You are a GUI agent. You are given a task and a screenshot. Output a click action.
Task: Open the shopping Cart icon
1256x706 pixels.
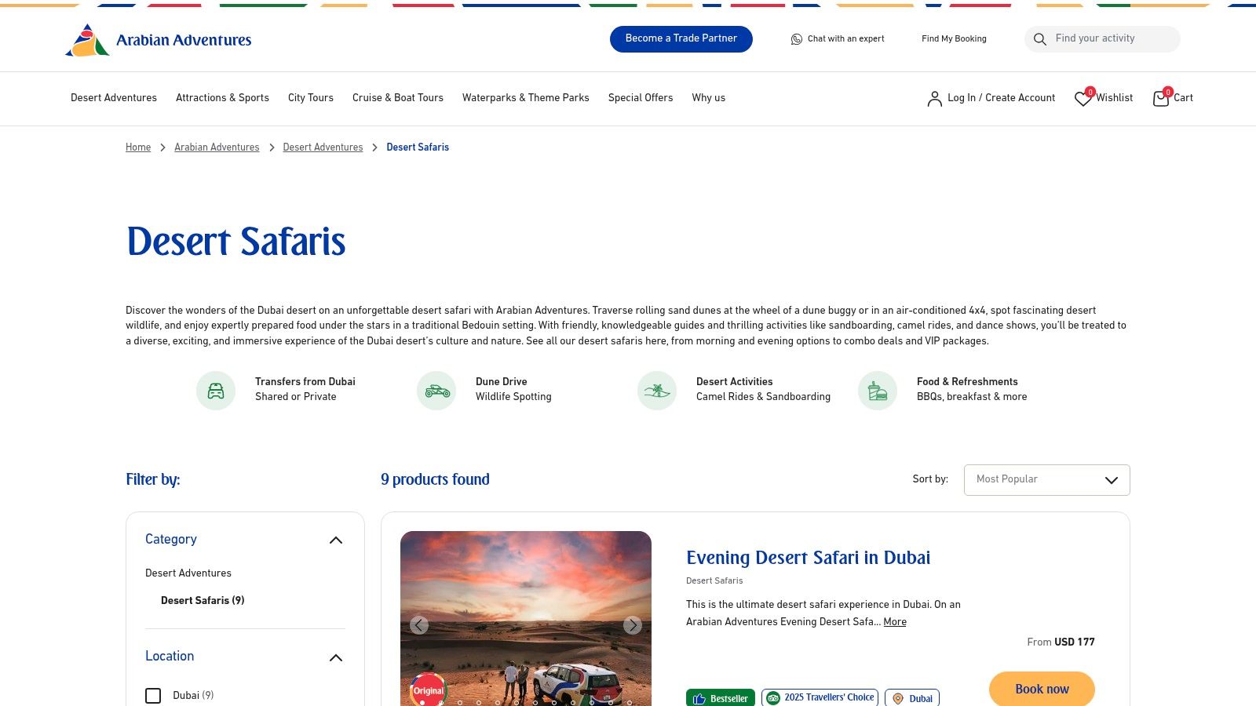coord(1160,99)
